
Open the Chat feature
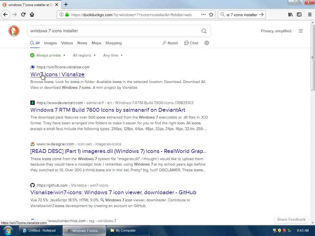[x=191, y=43]
